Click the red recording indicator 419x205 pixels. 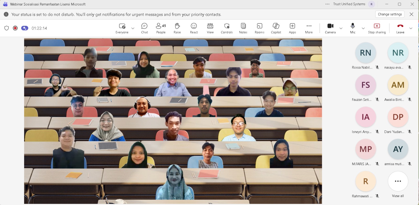tap(15, 28)
